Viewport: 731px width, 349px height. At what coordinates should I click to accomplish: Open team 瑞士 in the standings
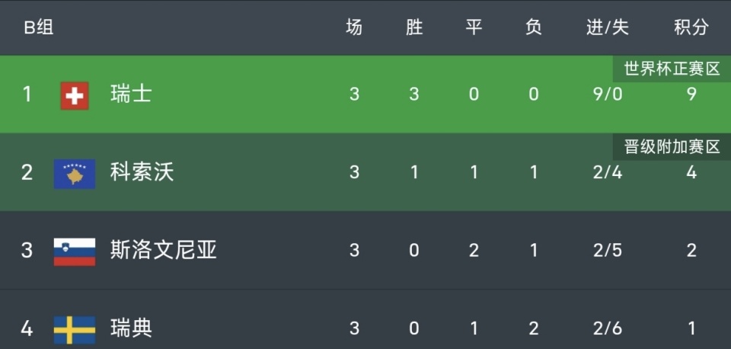[131, 94]
